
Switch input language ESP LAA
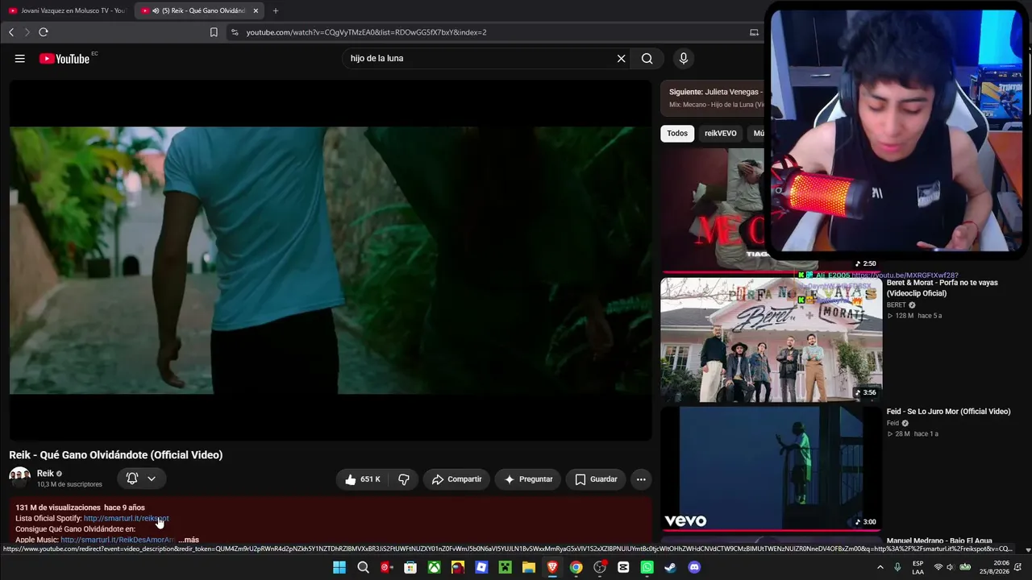pos(918,568)
